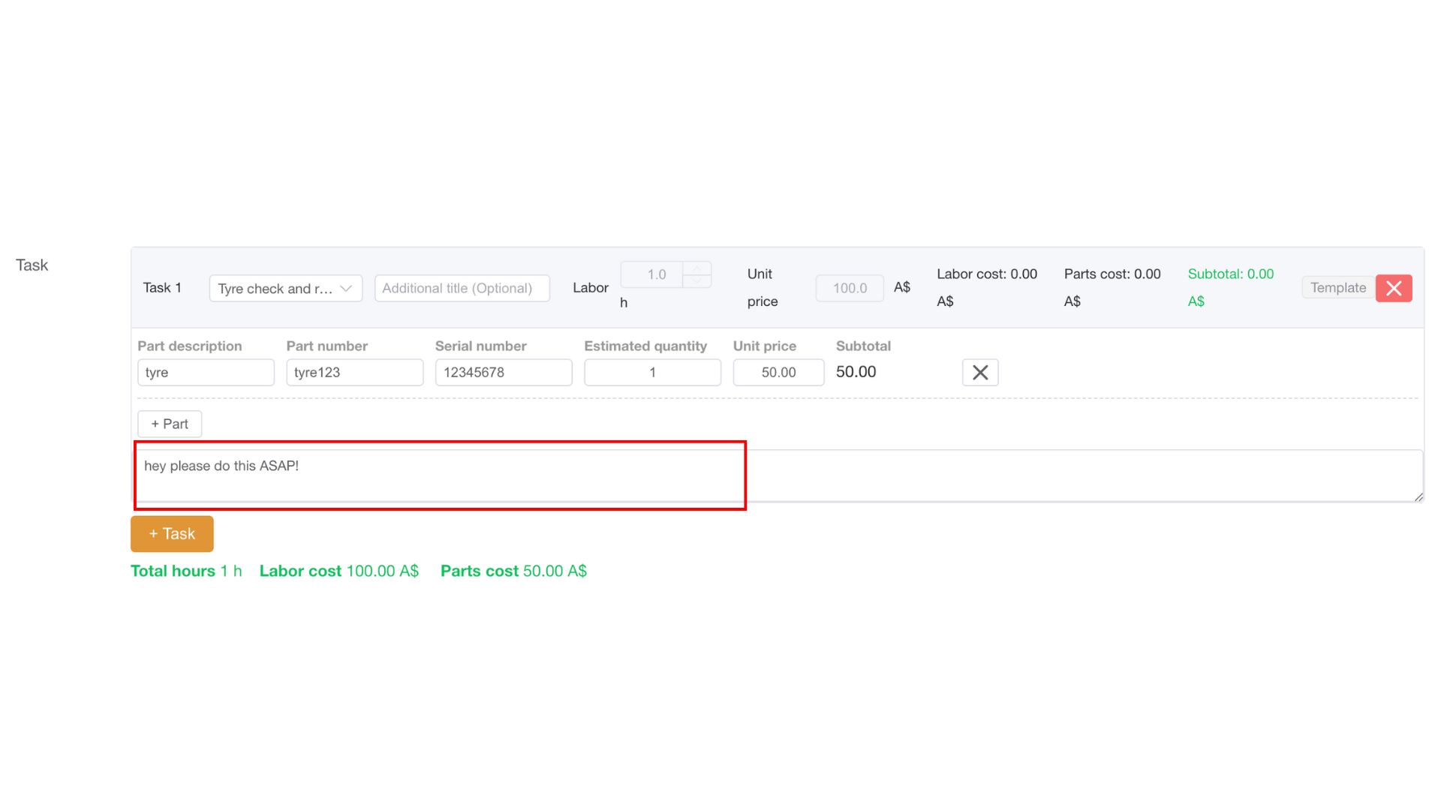Delete Task 1 using the red X icon
The width and height of the screenshot is (1441, 810).
tap(1394, 288)
